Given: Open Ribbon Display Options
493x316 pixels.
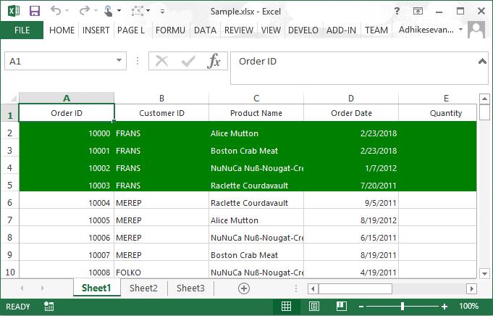Looking at the screenshot, I should (x=418, y=12).
